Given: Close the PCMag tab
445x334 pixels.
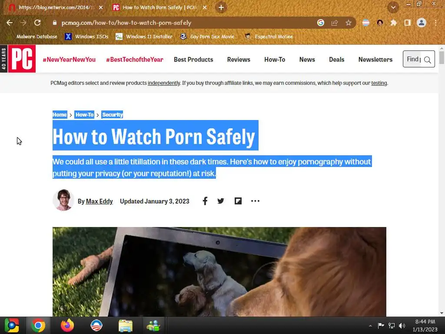Looking at the screenshot, I should (204, 7).
